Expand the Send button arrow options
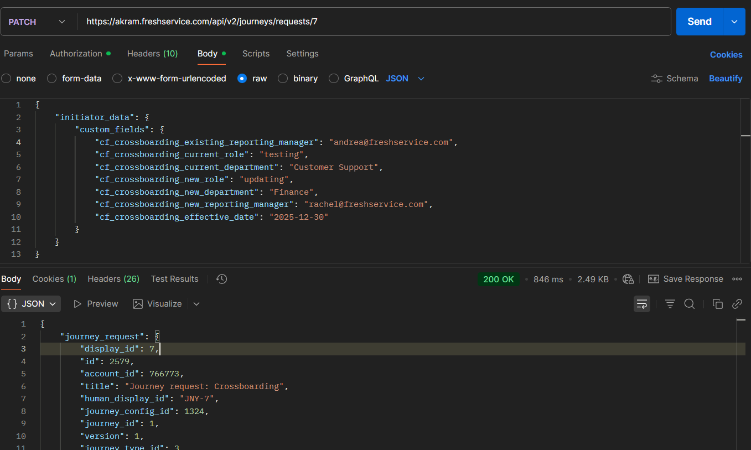Viewport: 751px width, 450px height. pyautogui.click(x=734, y=22)
